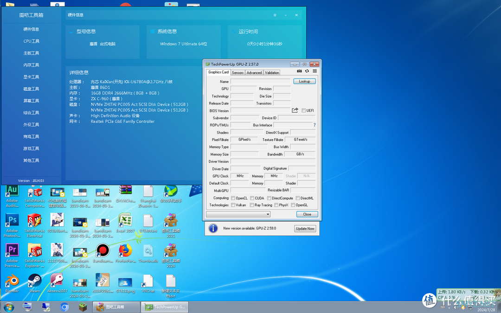Viewport: 501px width, 313px height.
Task: Click the BIOS version share/export icon
Action: tap(295, 110)
